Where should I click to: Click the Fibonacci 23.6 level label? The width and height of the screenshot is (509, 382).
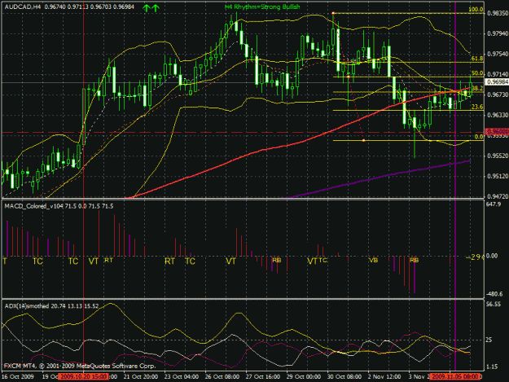(477, 107)
